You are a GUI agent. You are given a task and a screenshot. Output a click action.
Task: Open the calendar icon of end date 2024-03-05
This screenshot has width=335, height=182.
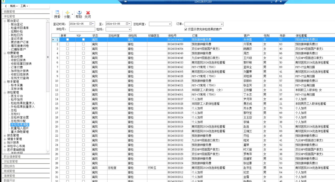click(128, 24)
